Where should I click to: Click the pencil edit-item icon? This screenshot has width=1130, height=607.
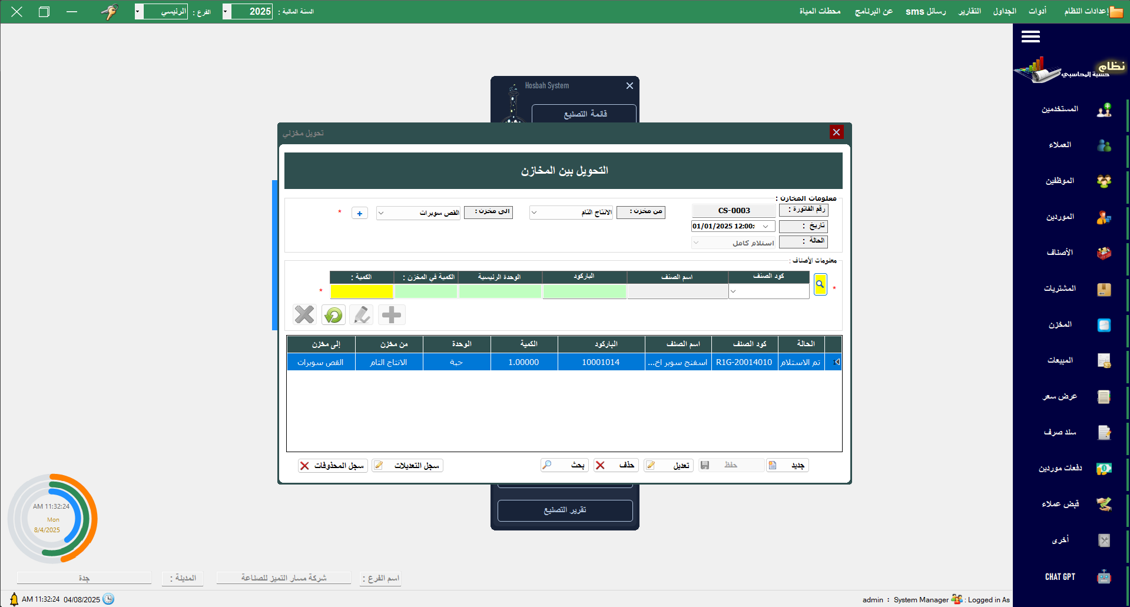click(362, 315)
